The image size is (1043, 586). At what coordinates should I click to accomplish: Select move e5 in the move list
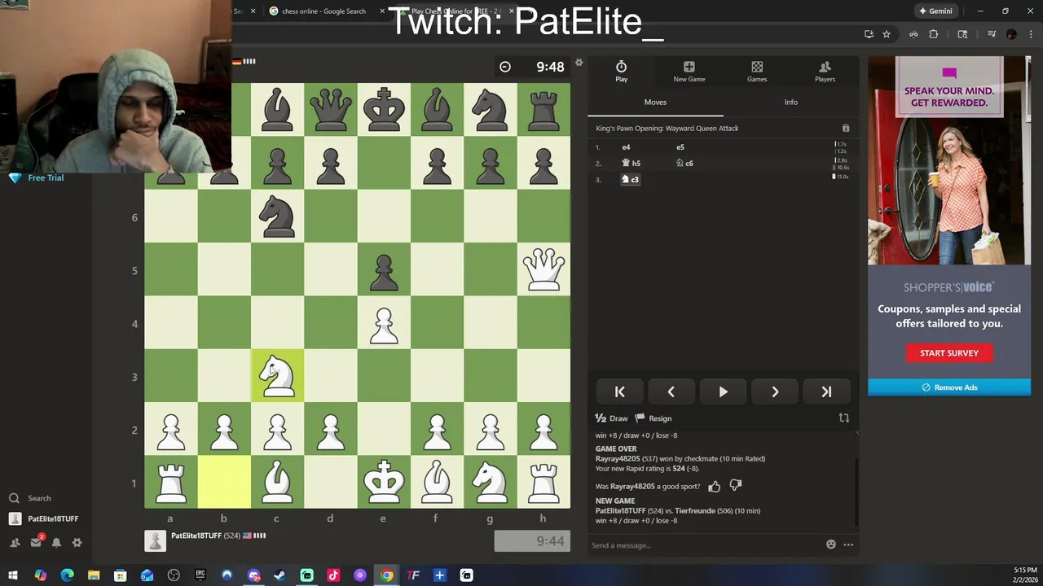coord(680,147)
